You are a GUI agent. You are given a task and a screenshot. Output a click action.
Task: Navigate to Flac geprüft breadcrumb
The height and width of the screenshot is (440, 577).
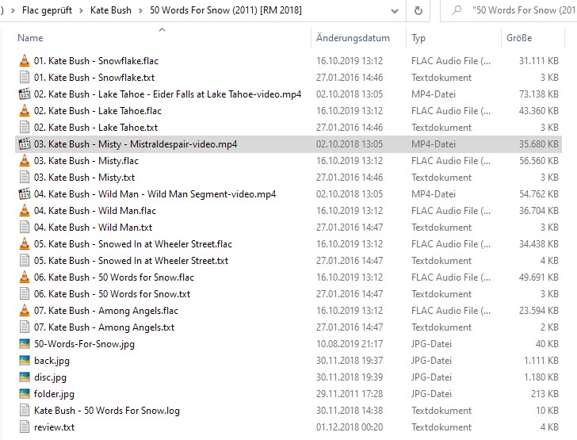47,10
